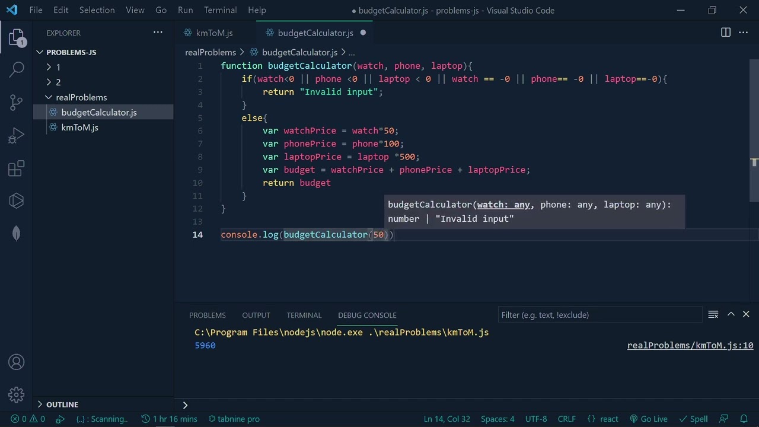Open the Terminal menu
Screen dimensions: 759x427
[x=221, y=10]
